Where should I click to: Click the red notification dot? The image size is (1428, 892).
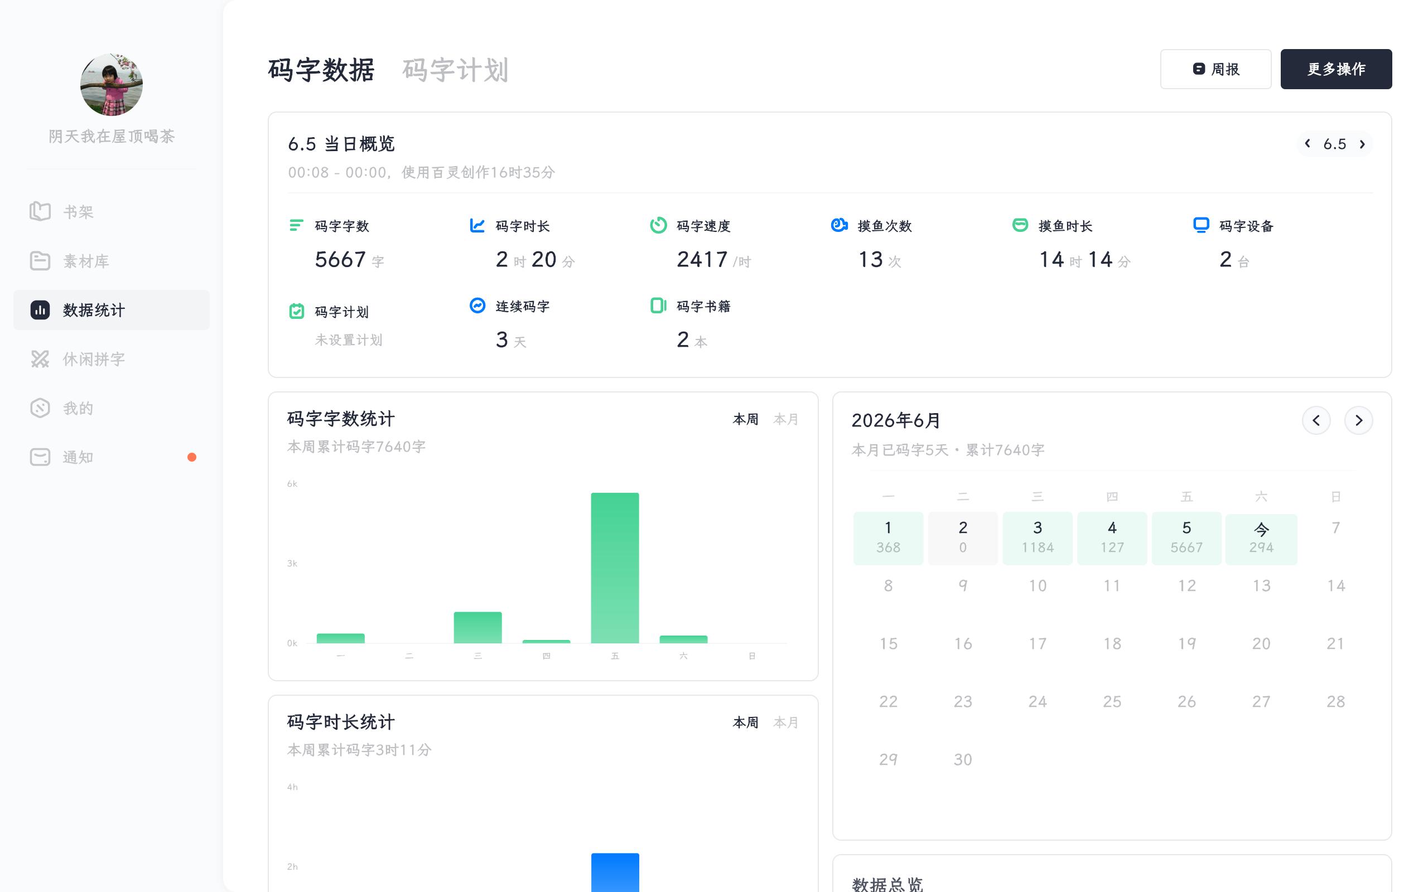(192, 457)
